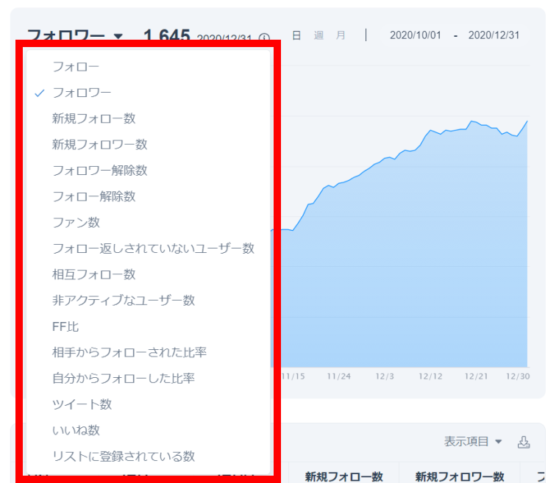Viewport: 559px width, 483px height.
Task: Switch graph to monthly view 月
Action: pyautogui.click(x=341, y=35)
